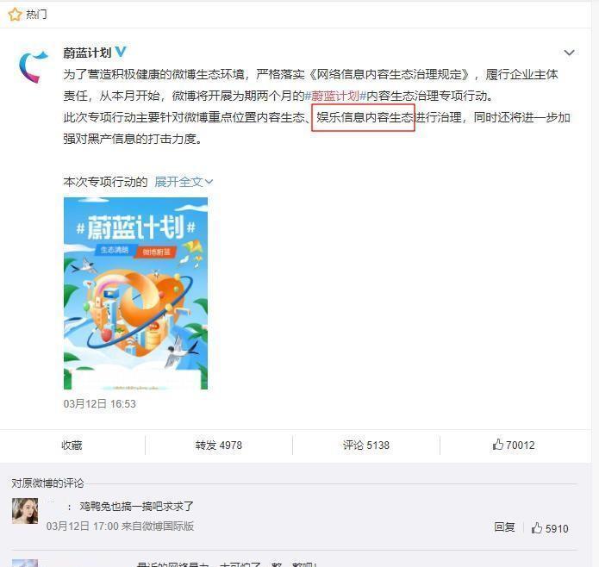The height and width of the screenshot is (567, 599).
Task: Open the post options chevron menu
Action: coord(569,53)
